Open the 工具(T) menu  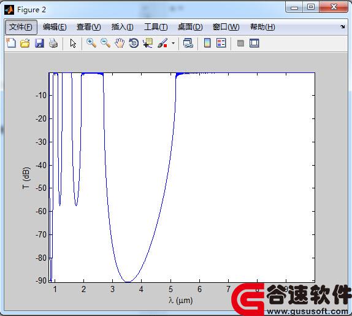[x=156, y=27]
